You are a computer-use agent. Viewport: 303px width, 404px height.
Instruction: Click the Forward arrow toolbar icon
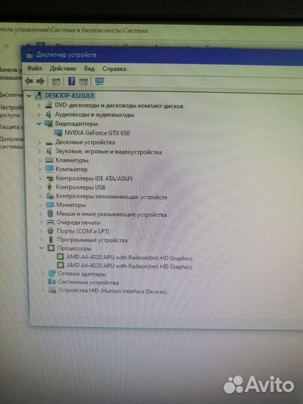tap(40, 82)
